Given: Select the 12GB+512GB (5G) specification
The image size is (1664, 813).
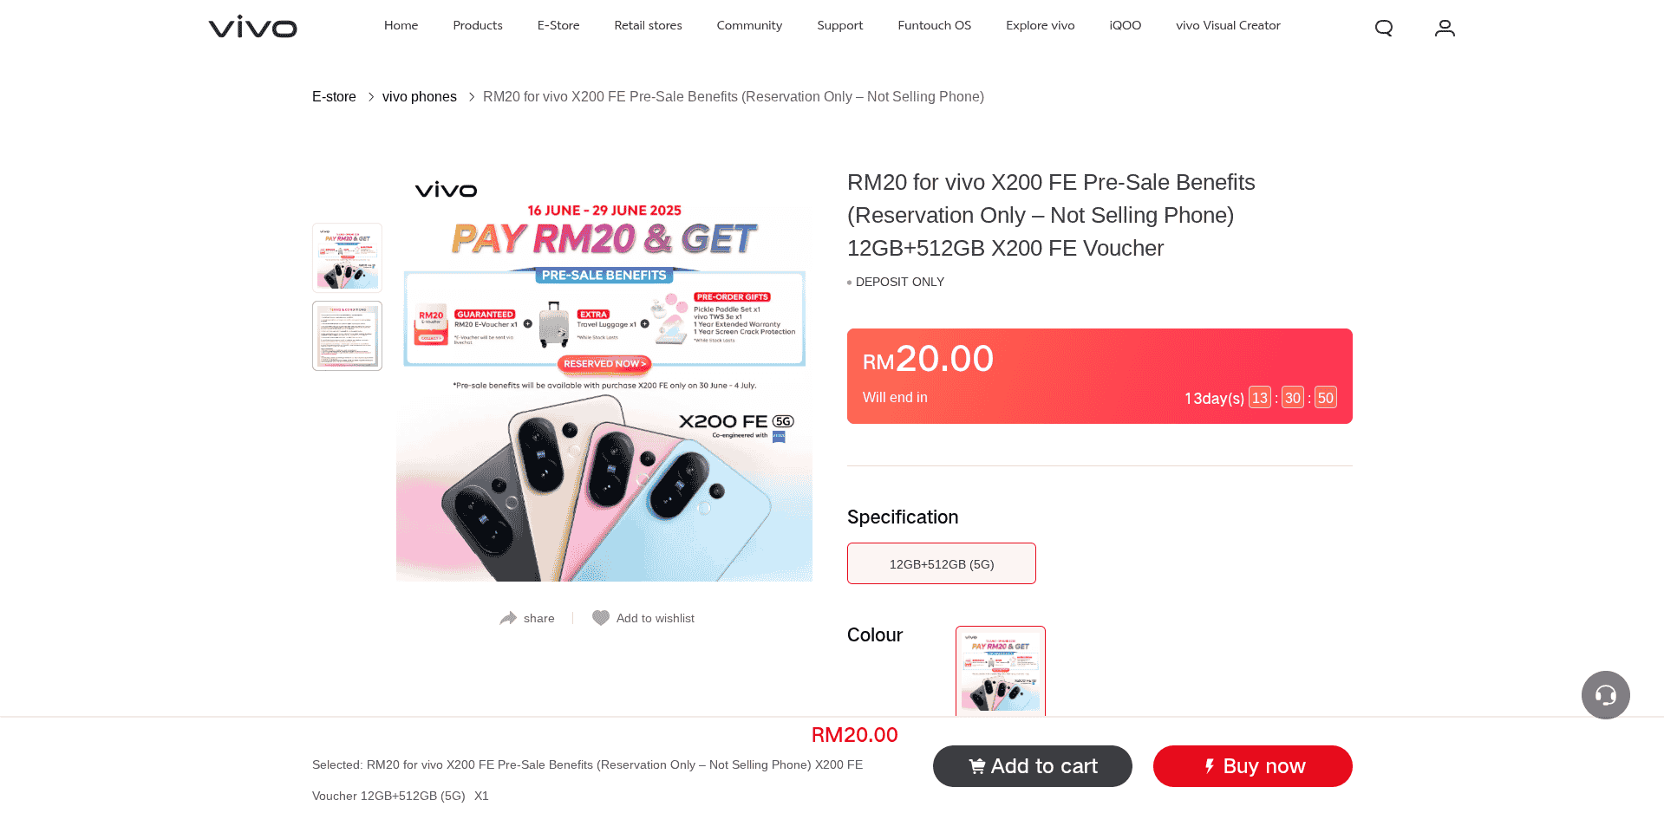Looking at the screenshot, I should click(x=941, y=563).
